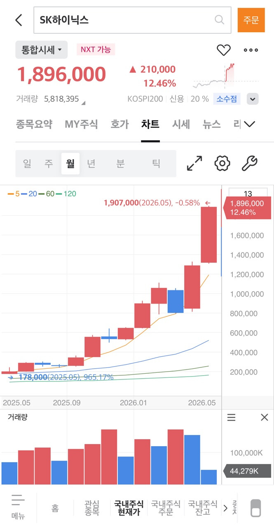
Task: Select the 틱 tick chart period
Action: (x=156, y=164)
